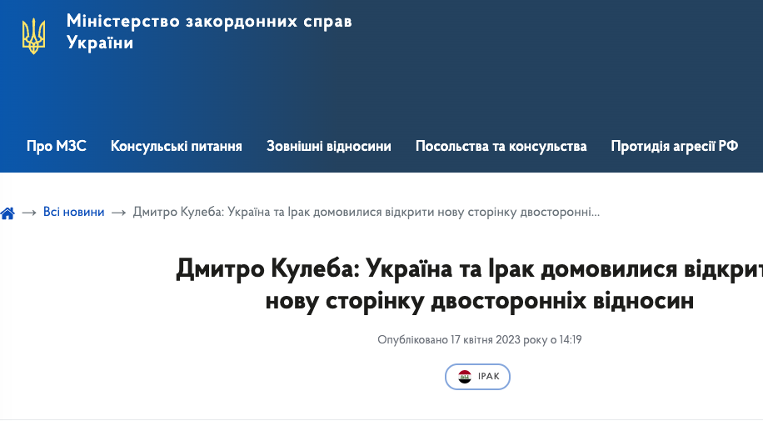The height and width of the screenshot is (421, 763).
Task: Click the truncated current-page breadcrumb text
Action: pyautogui.click(x=367, y=213)
